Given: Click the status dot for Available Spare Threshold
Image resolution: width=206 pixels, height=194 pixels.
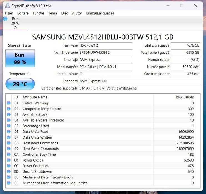Looking at the screenshot, I should [9, 120].
